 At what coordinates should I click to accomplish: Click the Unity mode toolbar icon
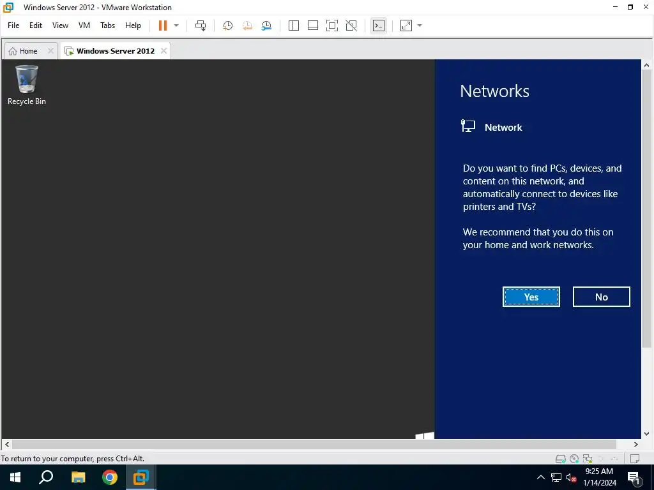[351, 26]
